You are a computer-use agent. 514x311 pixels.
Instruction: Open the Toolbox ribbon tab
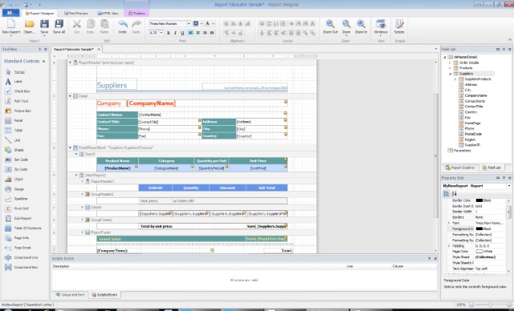point(137,13)
